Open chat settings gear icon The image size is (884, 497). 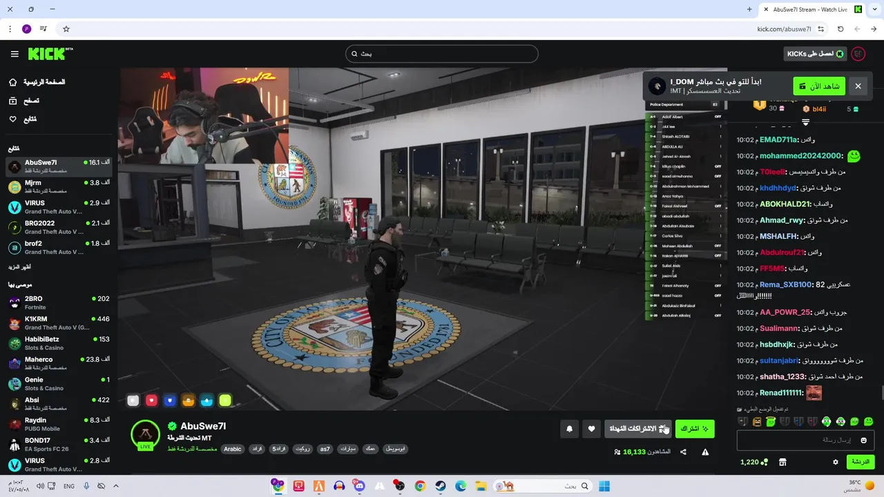pos(835,462)
